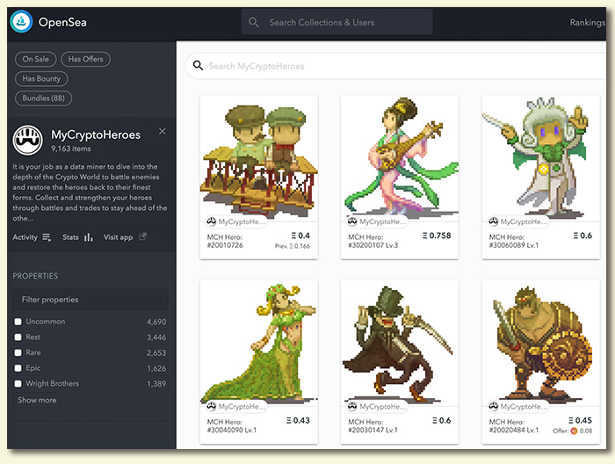This screenshot has height=464, width=615.
Task: Click the MCH Hero: #30040090 Lv.1 title
Action: pyautogui.click(x=231, y=426)
